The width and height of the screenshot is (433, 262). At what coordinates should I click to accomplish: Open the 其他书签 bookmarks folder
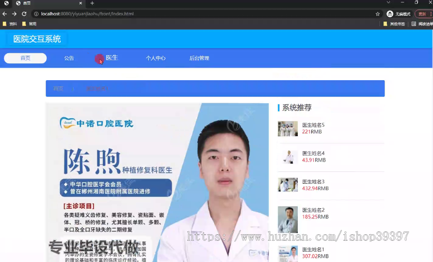click(x=394, y=24)
